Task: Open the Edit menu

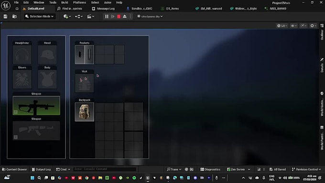Action: click(x=26, y=2)
